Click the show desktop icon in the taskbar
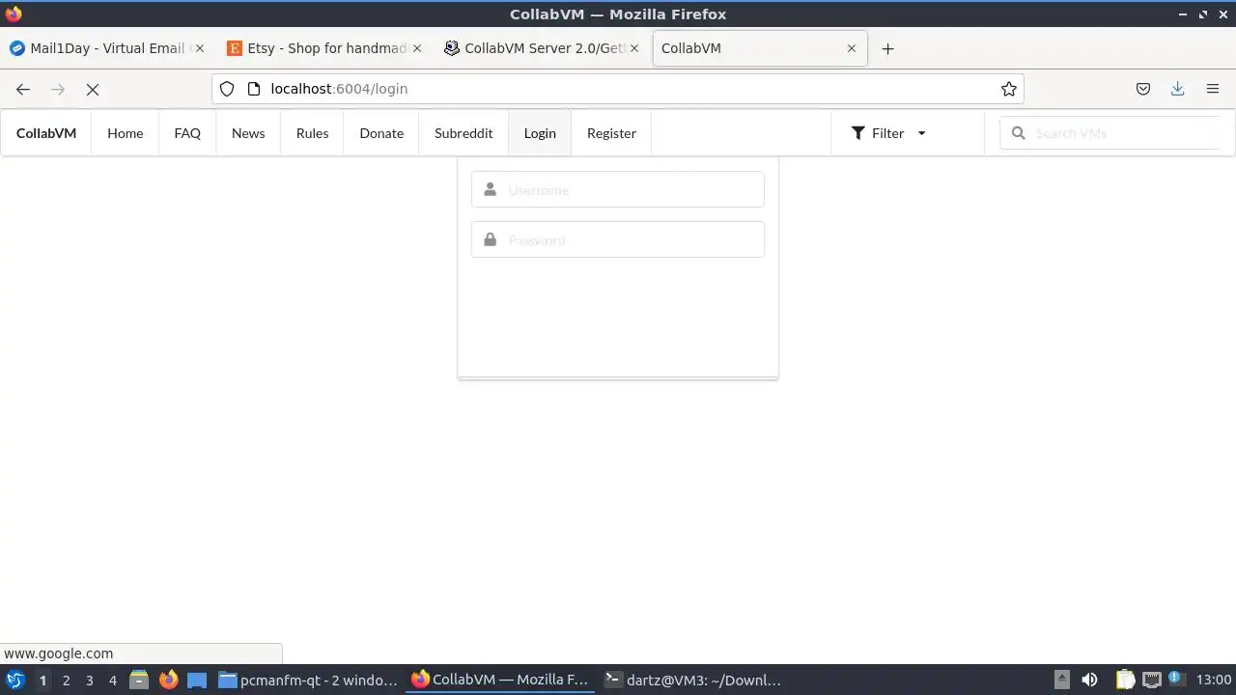Viewport: 1236px width, 695px height. tap(197, 680)
